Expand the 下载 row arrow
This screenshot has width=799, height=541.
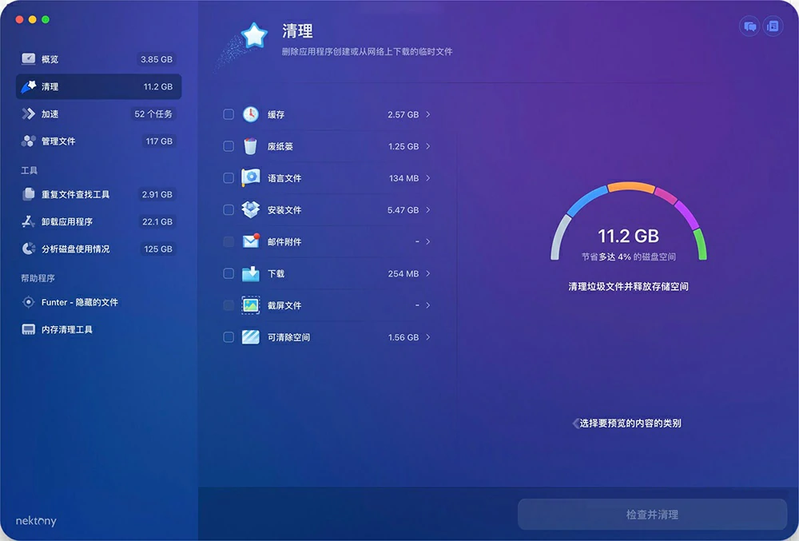[428, 274]
